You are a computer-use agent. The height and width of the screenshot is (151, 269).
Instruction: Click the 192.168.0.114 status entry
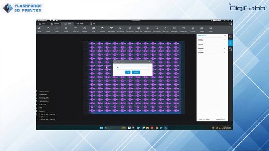[x=44, y=101]
